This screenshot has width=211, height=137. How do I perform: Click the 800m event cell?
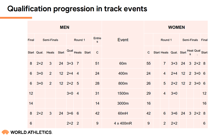[x=123, y=83]
